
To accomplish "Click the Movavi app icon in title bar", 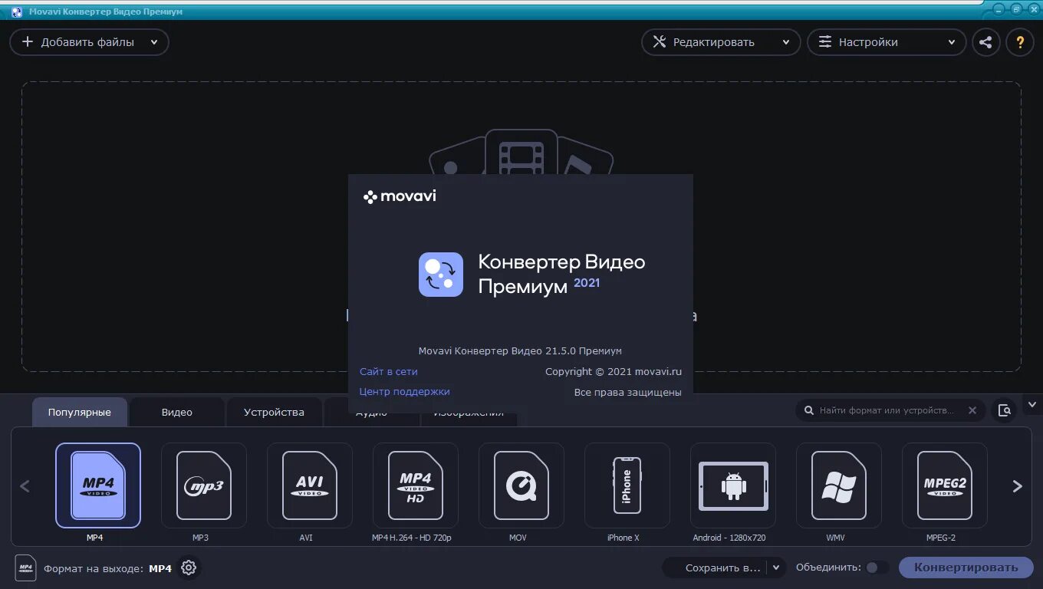I will point(16,12).
